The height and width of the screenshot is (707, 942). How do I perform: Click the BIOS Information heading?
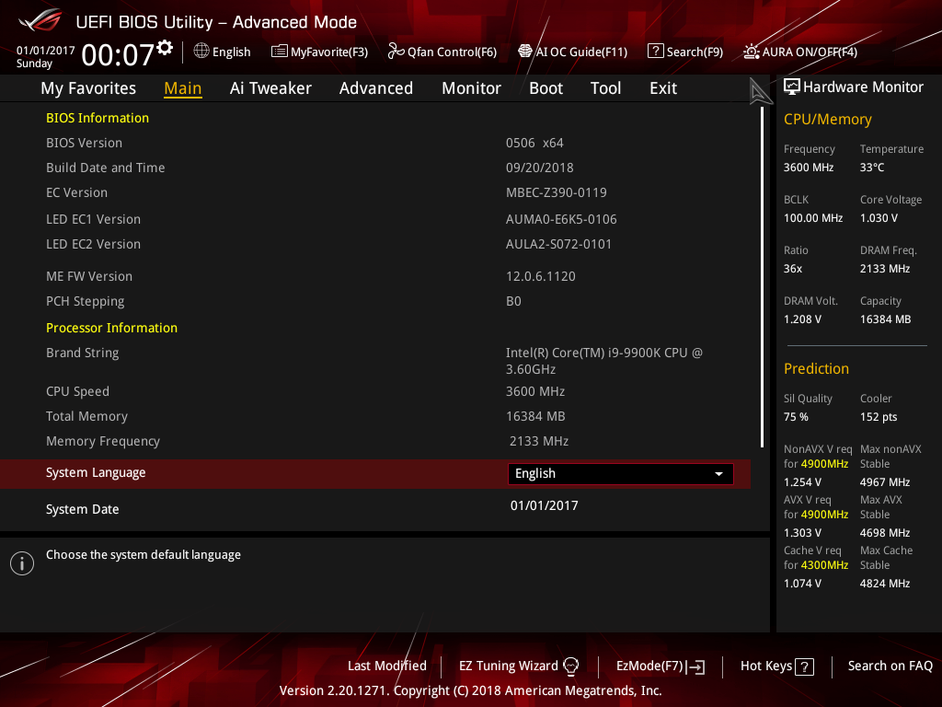98,118
